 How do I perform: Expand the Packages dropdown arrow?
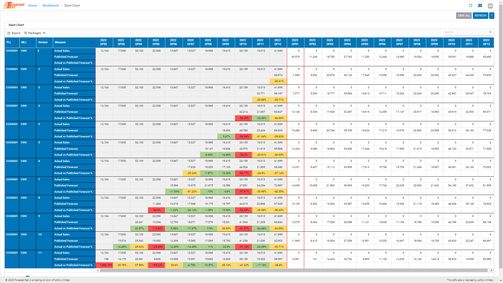click(x=44, y=33)
